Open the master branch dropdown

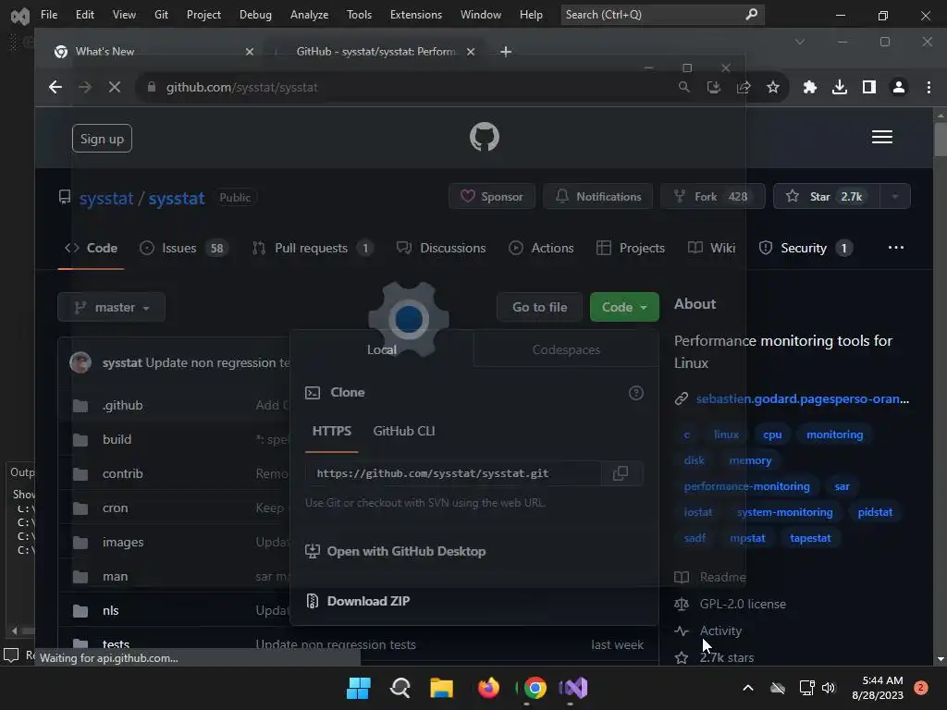pyautogui.click(x=111, y=307)
